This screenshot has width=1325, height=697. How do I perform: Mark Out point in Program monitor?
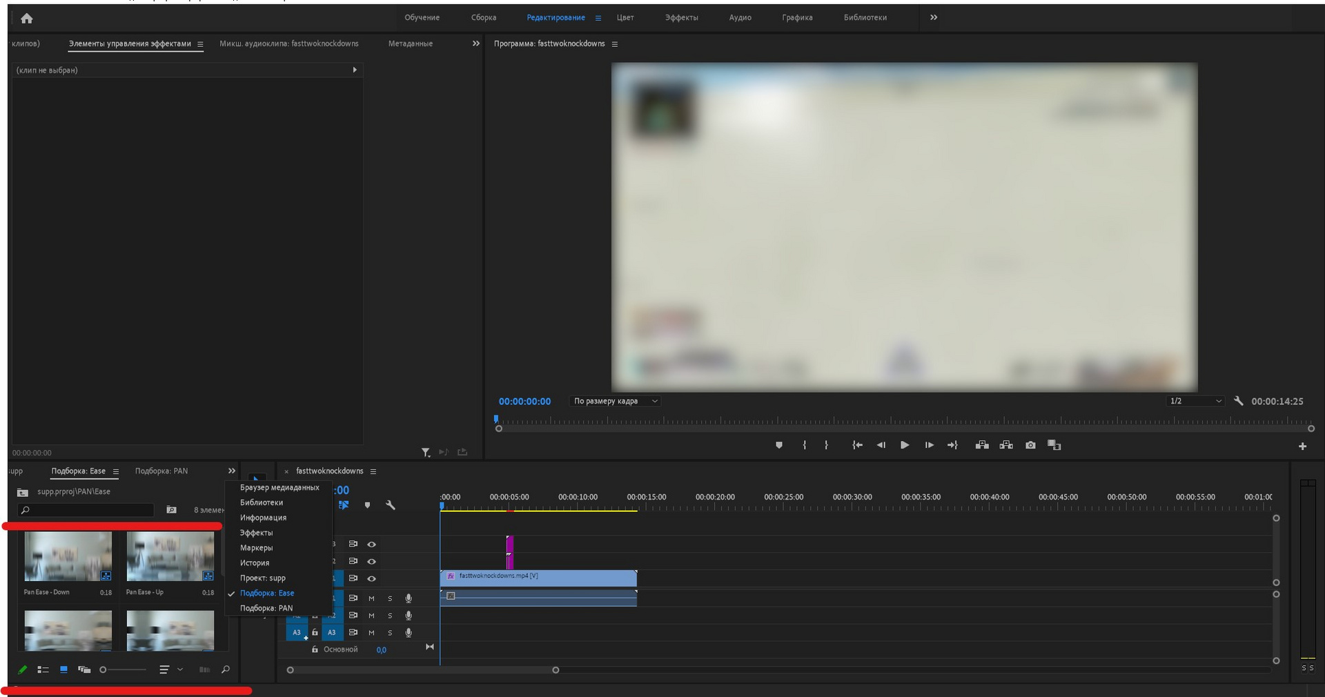coord(826,445)
